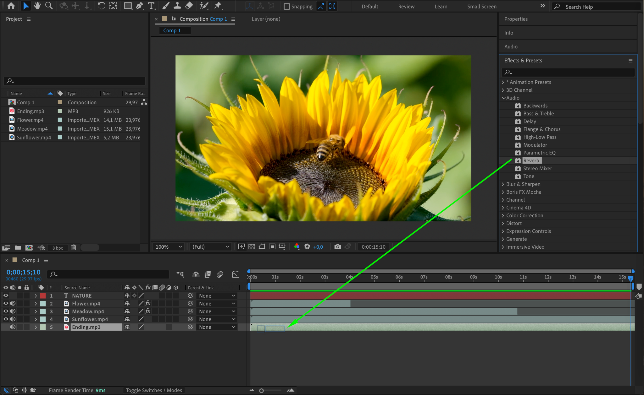Select the Type tool
Viewport: 644px width, 395px height.
151,6
